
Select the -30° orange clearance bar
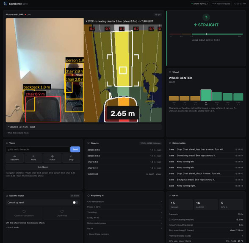(x=174, y=98)
